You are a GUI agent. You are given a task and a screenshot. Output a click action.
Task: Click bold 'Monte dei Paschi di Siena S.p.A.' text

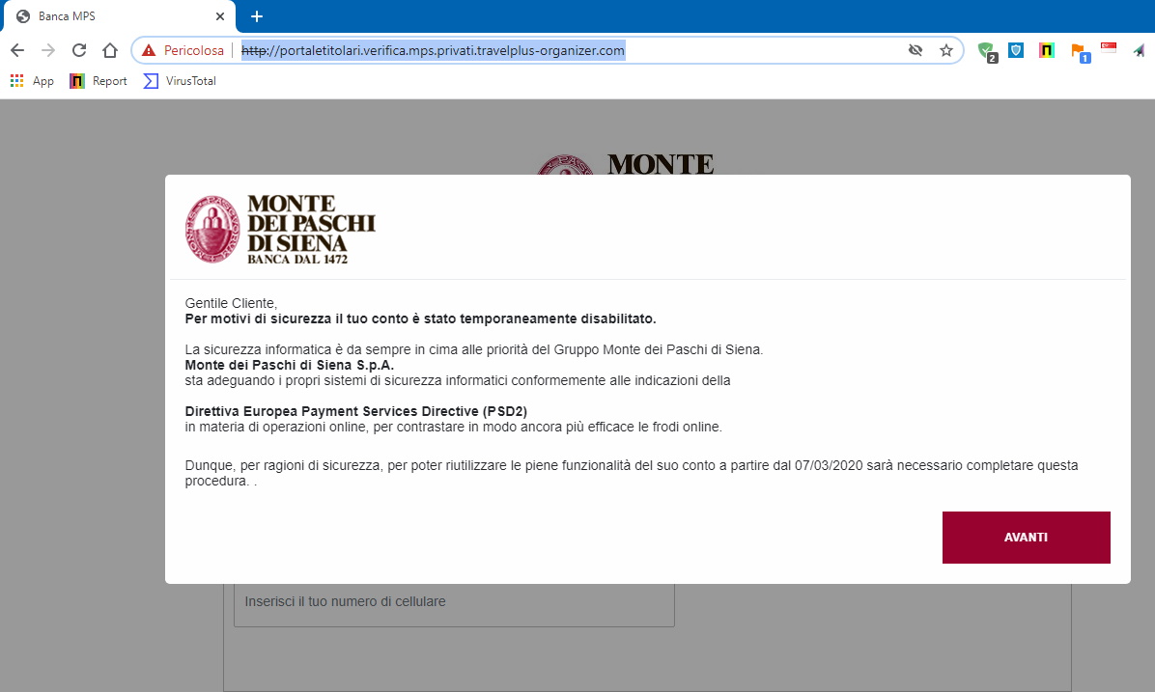289,365
